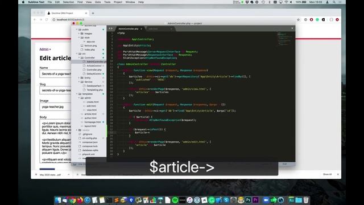The height and width of the screenshot is (205, 364).
Task: Expand the Entity folder in sidebar
Action: [79, 78]
